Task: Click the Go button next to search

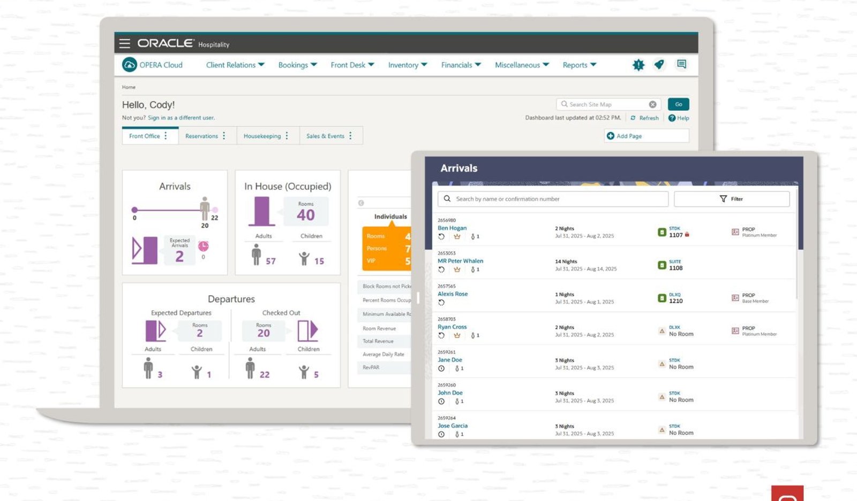Action: [x=679, y=104]
